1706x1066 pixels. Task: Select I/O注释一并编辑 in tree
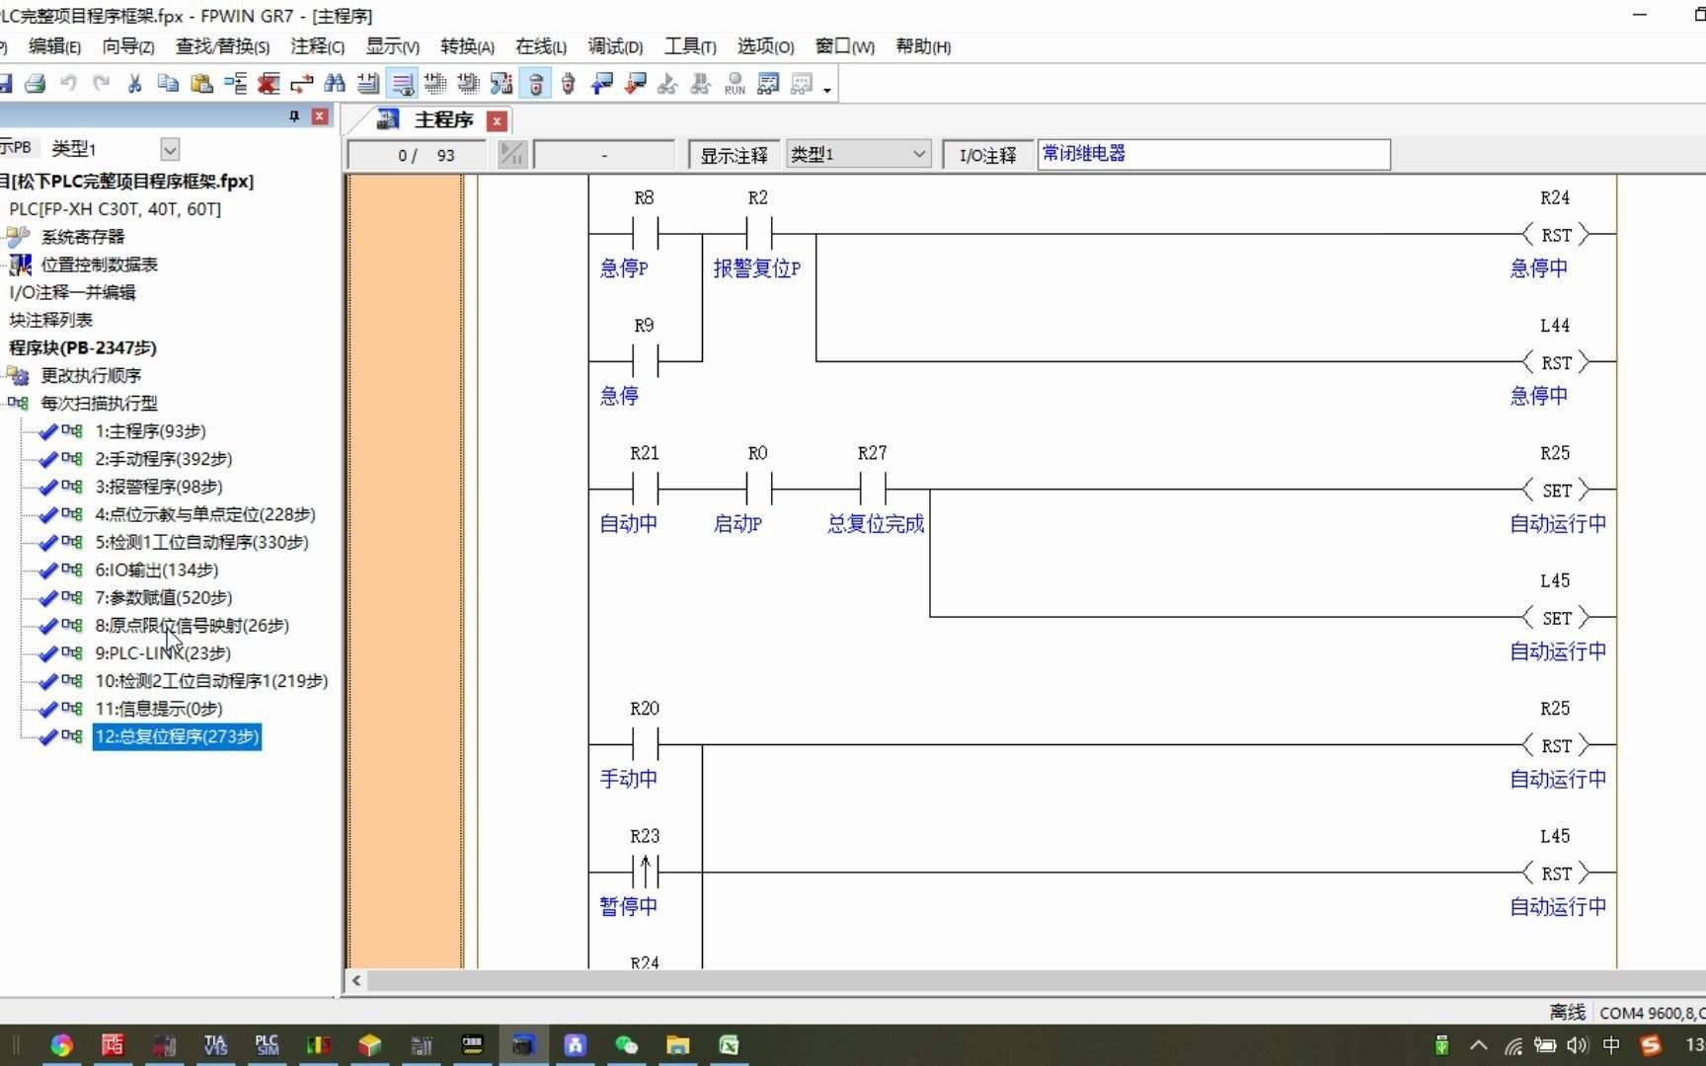pyautogui.click(x=73, y=292)
